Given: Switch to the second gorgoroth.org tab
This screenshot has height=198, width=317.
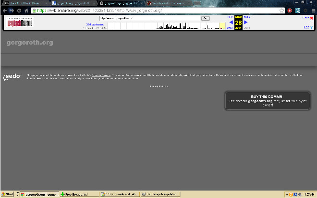Looking at the screenshot, I should point(73,3).
